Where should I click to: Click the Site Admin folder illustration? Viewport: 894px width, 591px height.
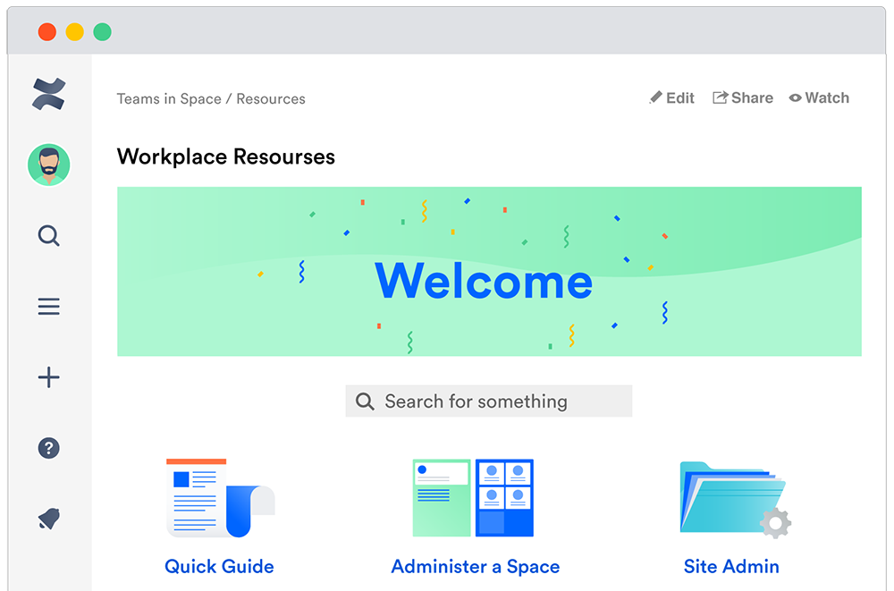click(736, 500)
